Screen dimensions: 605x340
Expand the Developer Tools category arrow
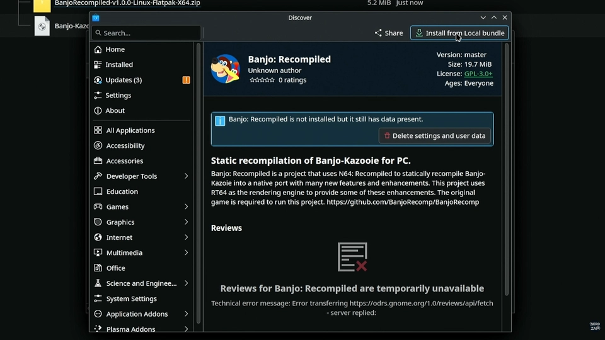[186, 176]
